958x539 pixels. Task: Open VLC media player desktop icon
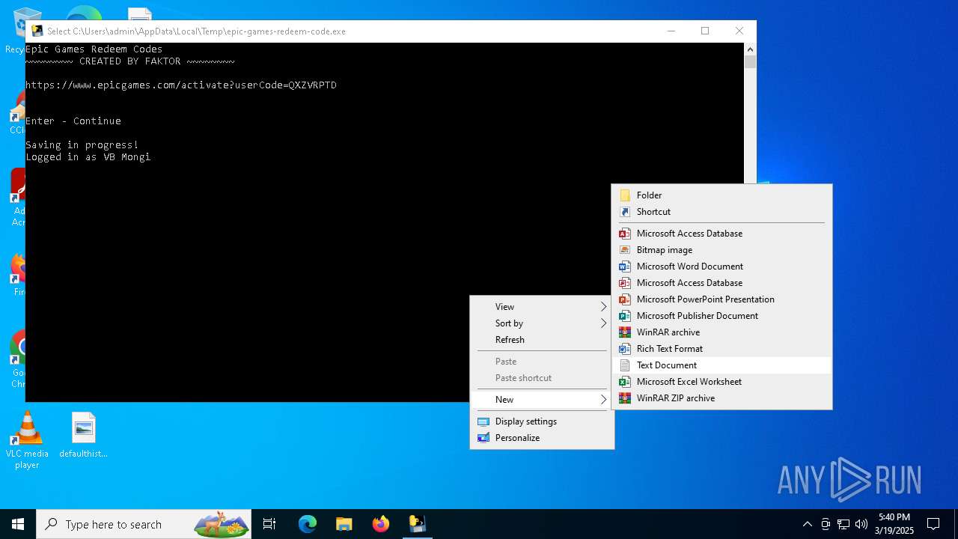click(27, 440)
